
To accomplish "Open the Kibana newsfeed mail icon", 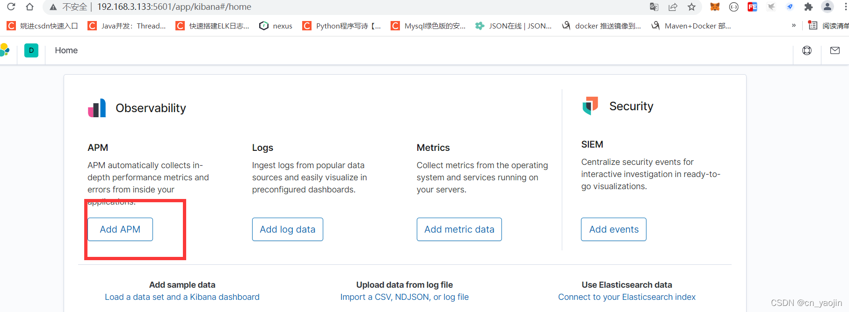I will pos(835,50).
